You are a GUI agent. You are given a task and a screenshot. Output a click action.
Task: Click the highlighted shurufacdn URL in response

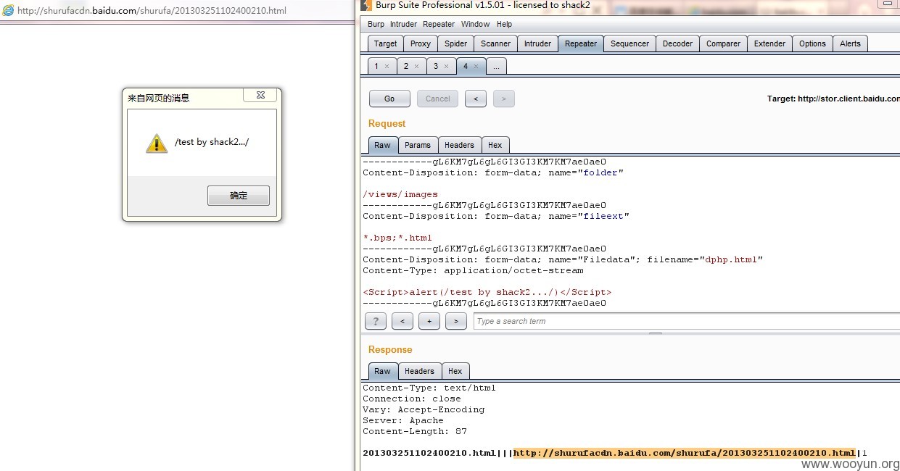[x=685, y=453]
